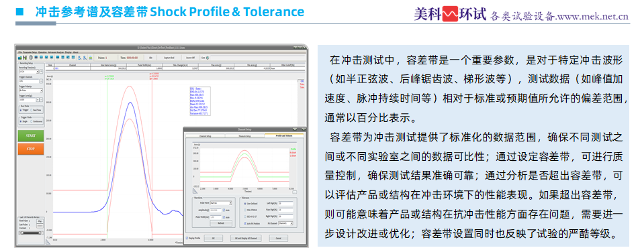Click the green START button
Viewport: 640px width, 248px height.
click(31, 135)
